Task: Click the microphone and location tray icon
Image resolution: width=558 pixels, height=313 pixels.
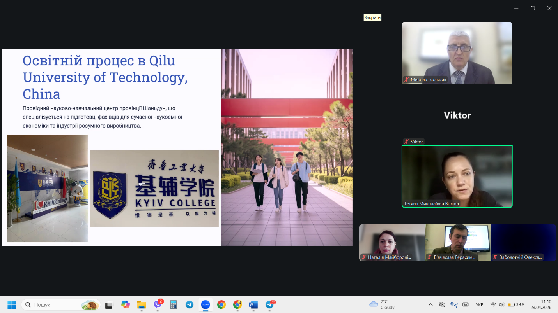Action: point(453,304)
